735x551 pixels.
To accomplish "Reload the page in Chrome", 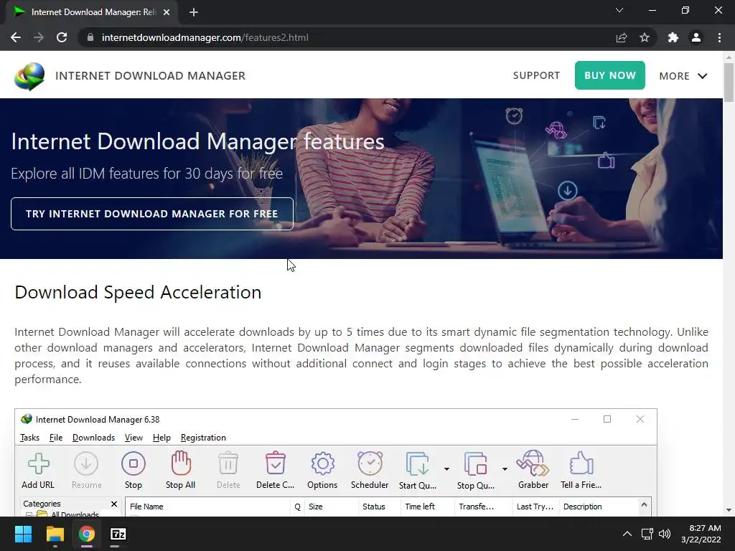I will pos(62,37).
